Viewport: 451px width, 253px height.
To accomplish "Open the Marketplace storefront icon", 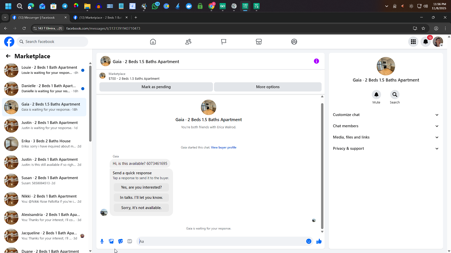I will 259,42.
